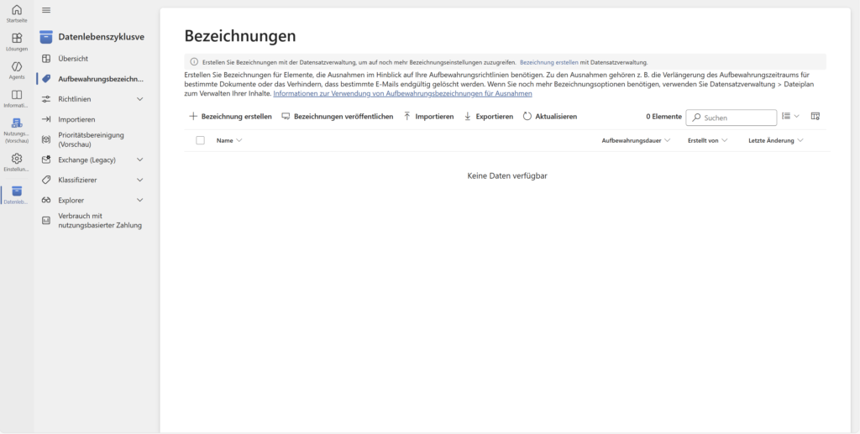Sort by Aufbewahrungsdauer column header

[x=636, y=140]
